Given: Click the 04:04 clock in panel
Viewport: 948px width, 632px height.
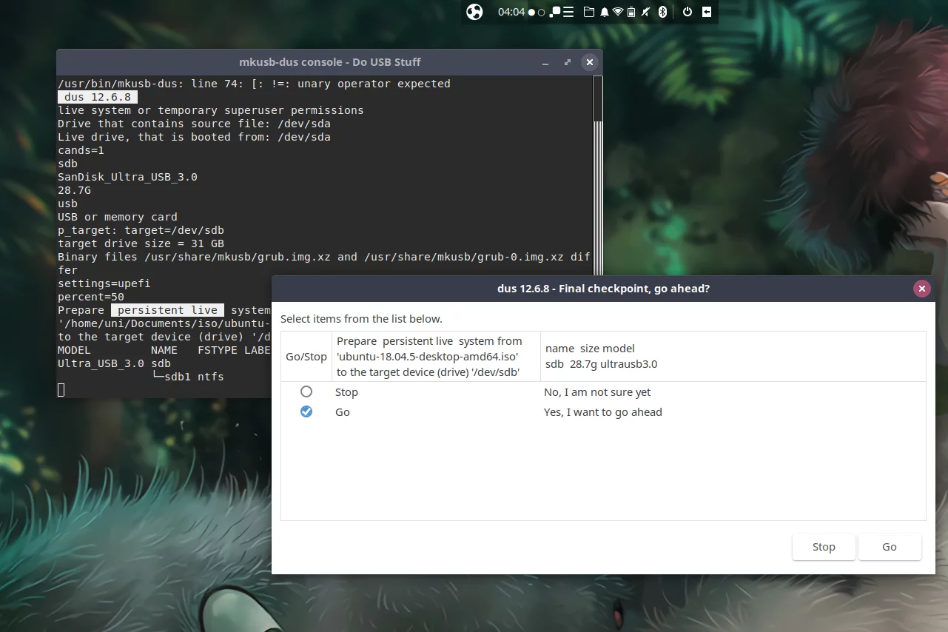Looking at the screenshot, I should (x=511, y=12).
